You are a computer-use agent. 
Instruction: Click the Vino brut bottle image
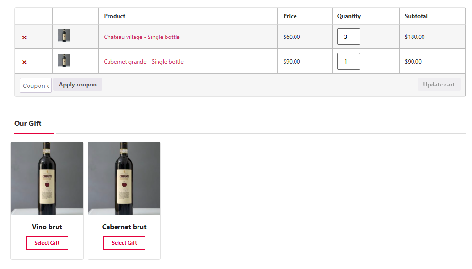(47, 179)
